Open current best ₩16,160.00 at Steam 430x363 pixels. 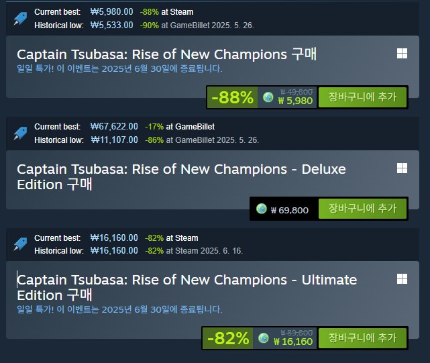point(144,238)
